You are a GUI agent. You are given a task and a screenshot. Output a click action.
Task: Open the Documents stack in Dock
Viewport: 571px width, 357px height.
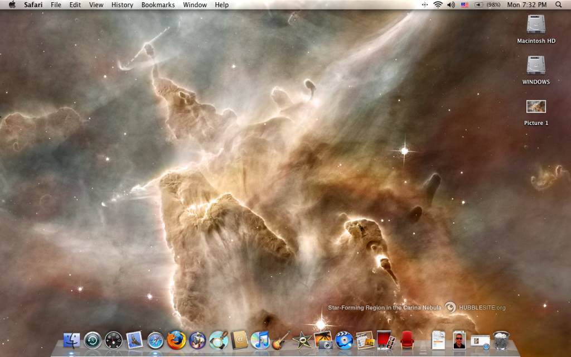pos(438,340)
